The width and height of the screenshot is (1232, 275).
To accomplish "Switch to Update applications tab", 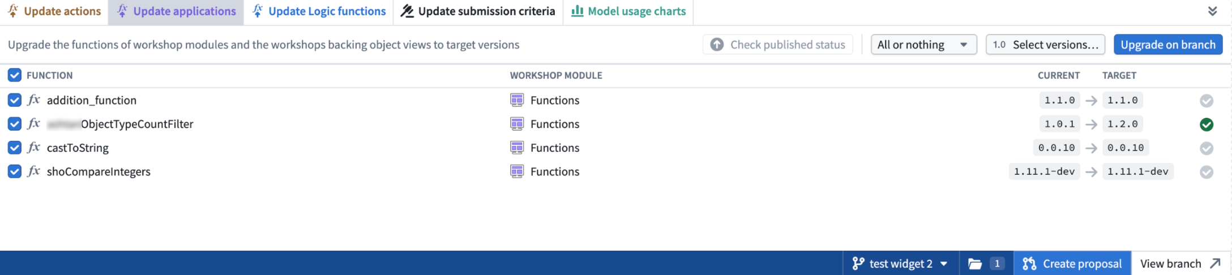I will pyautogui.click(x=176, y=11).
